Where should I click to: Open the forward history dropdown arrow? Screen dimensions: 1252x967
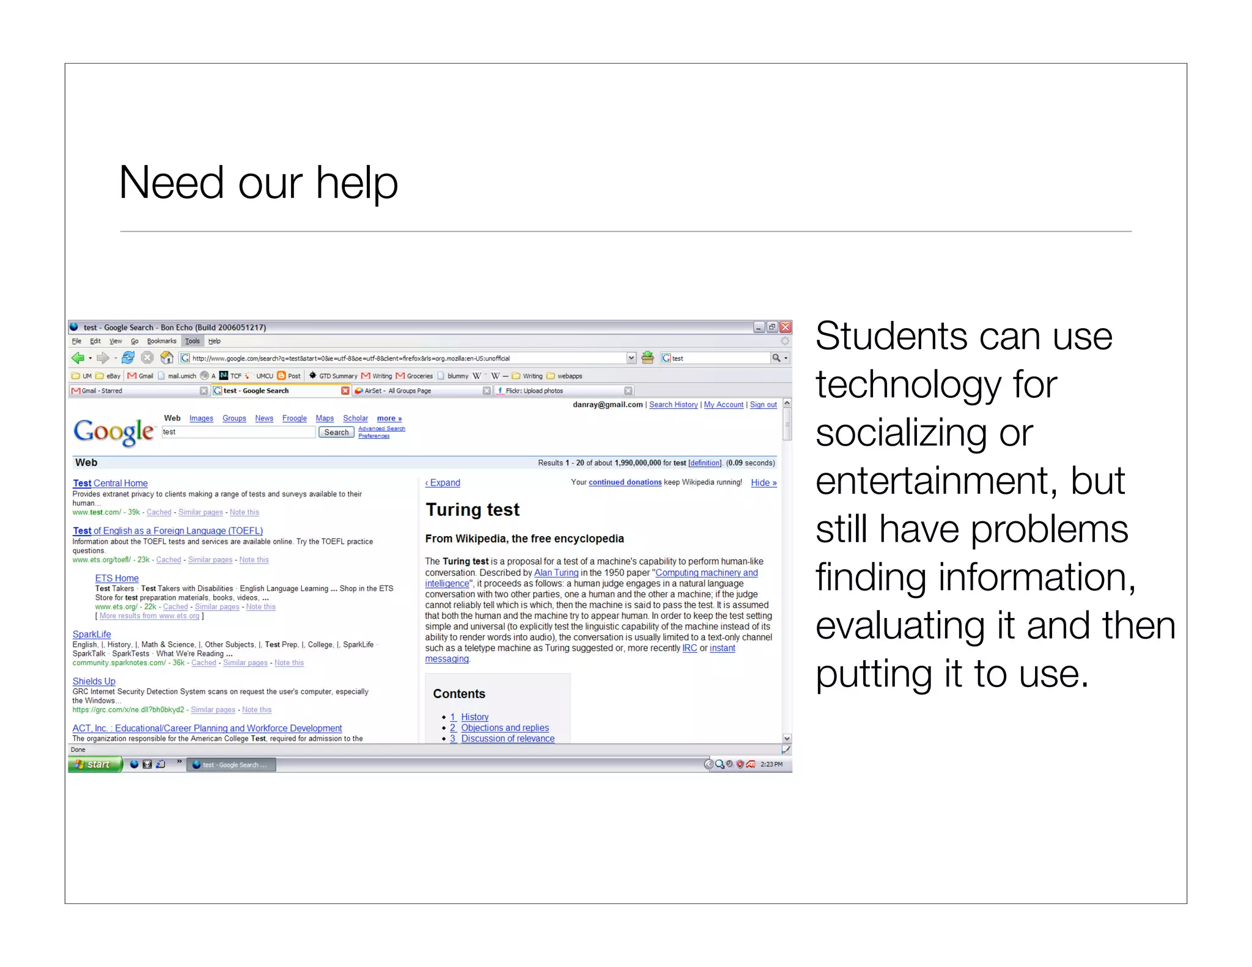point(116,359)
